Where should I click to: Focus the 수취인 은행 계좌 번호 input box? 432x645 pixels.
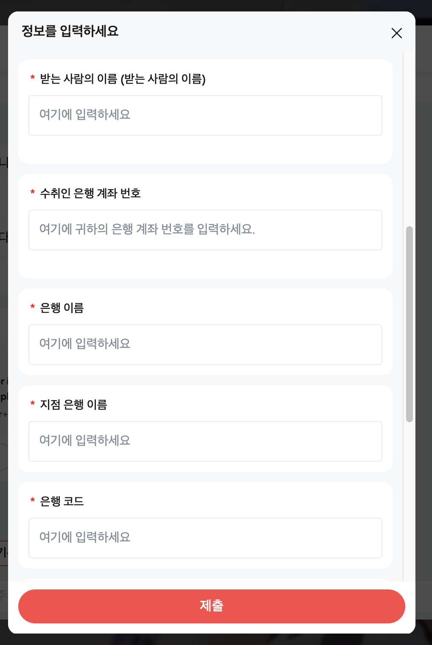point(205,230)
